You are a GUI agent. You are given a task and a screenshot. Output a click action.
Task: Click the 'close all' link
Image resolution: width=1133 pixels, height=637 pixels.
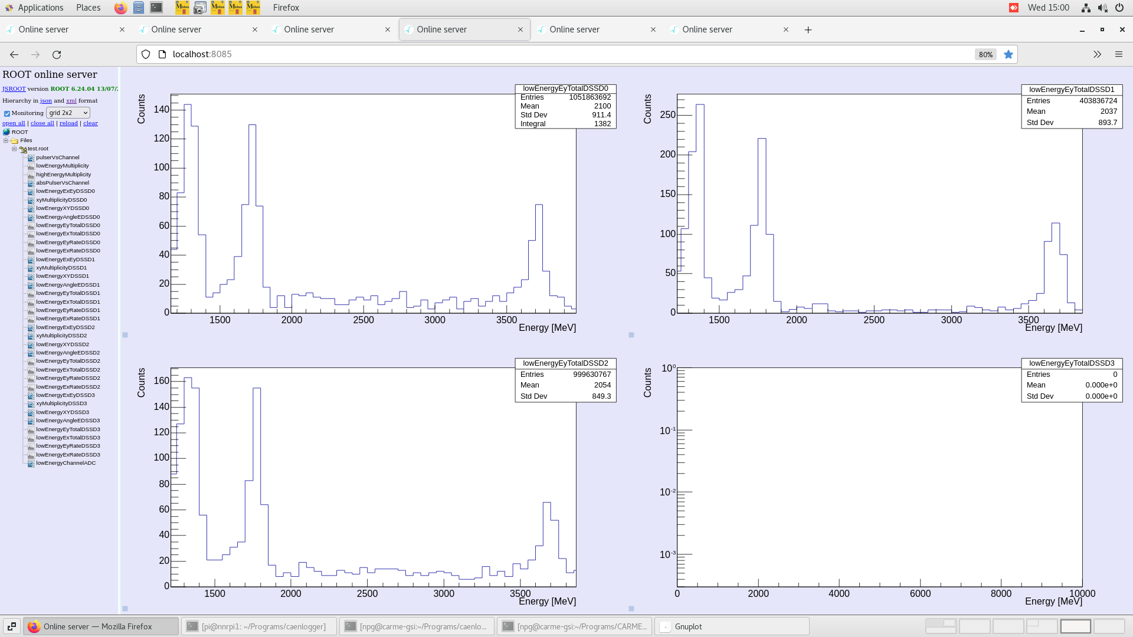pyautogui.click(x=42, y=123)
